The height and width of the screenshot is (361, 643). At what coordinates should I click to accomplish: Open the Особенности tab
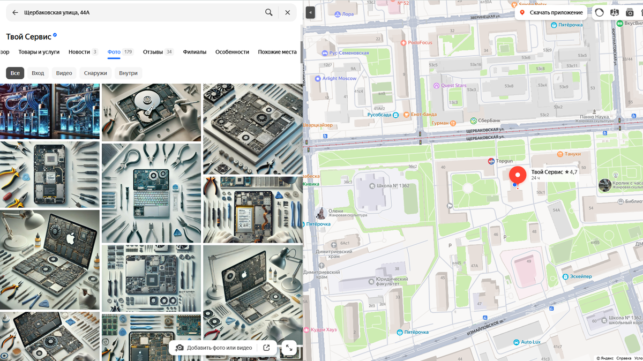[232, 52]
